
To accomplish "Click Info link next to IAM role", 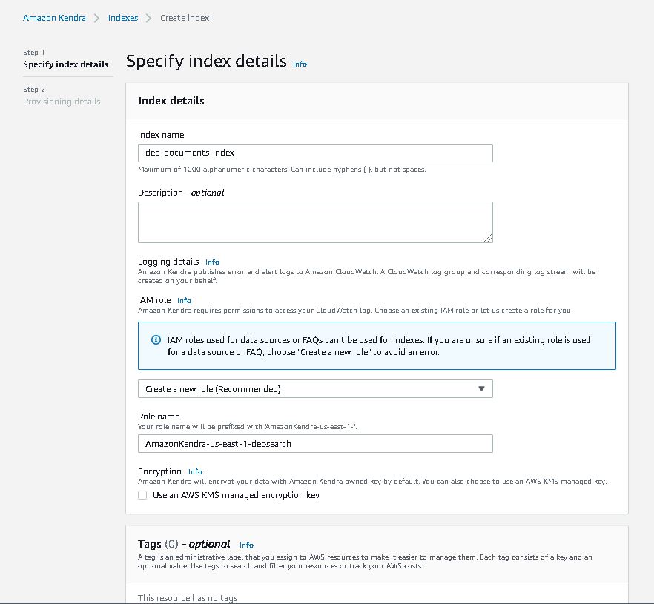I will (x=184, y=301).
